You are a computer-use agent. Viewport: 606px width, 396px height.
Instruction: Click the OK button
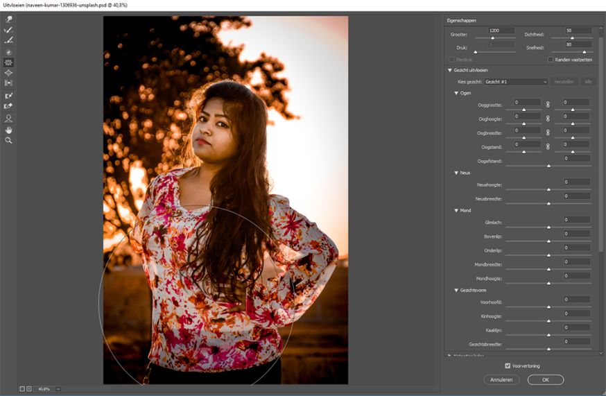coord(545,379)
